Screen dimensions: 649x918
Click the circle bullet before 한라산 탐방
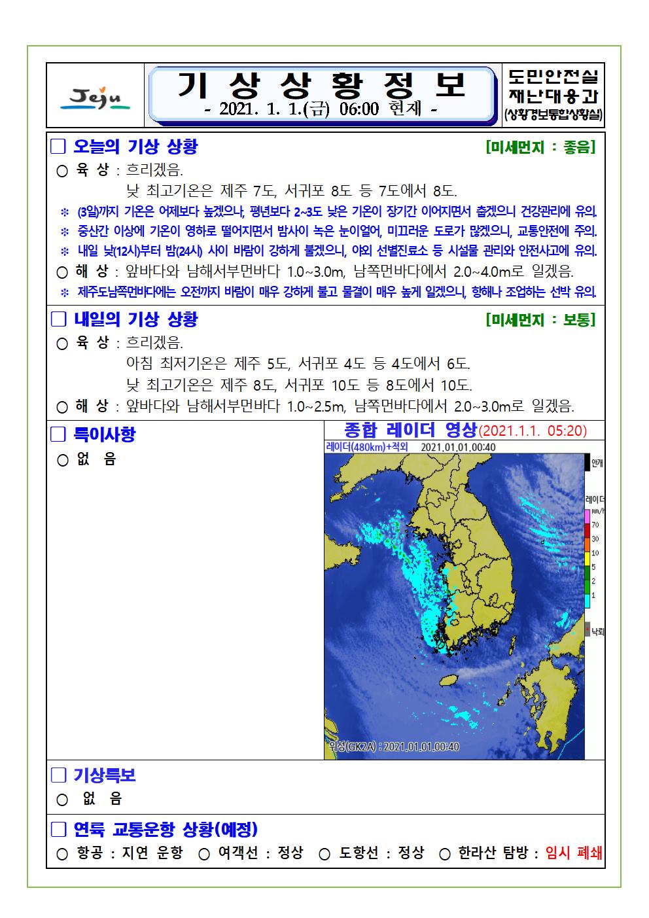click(445, 854)
